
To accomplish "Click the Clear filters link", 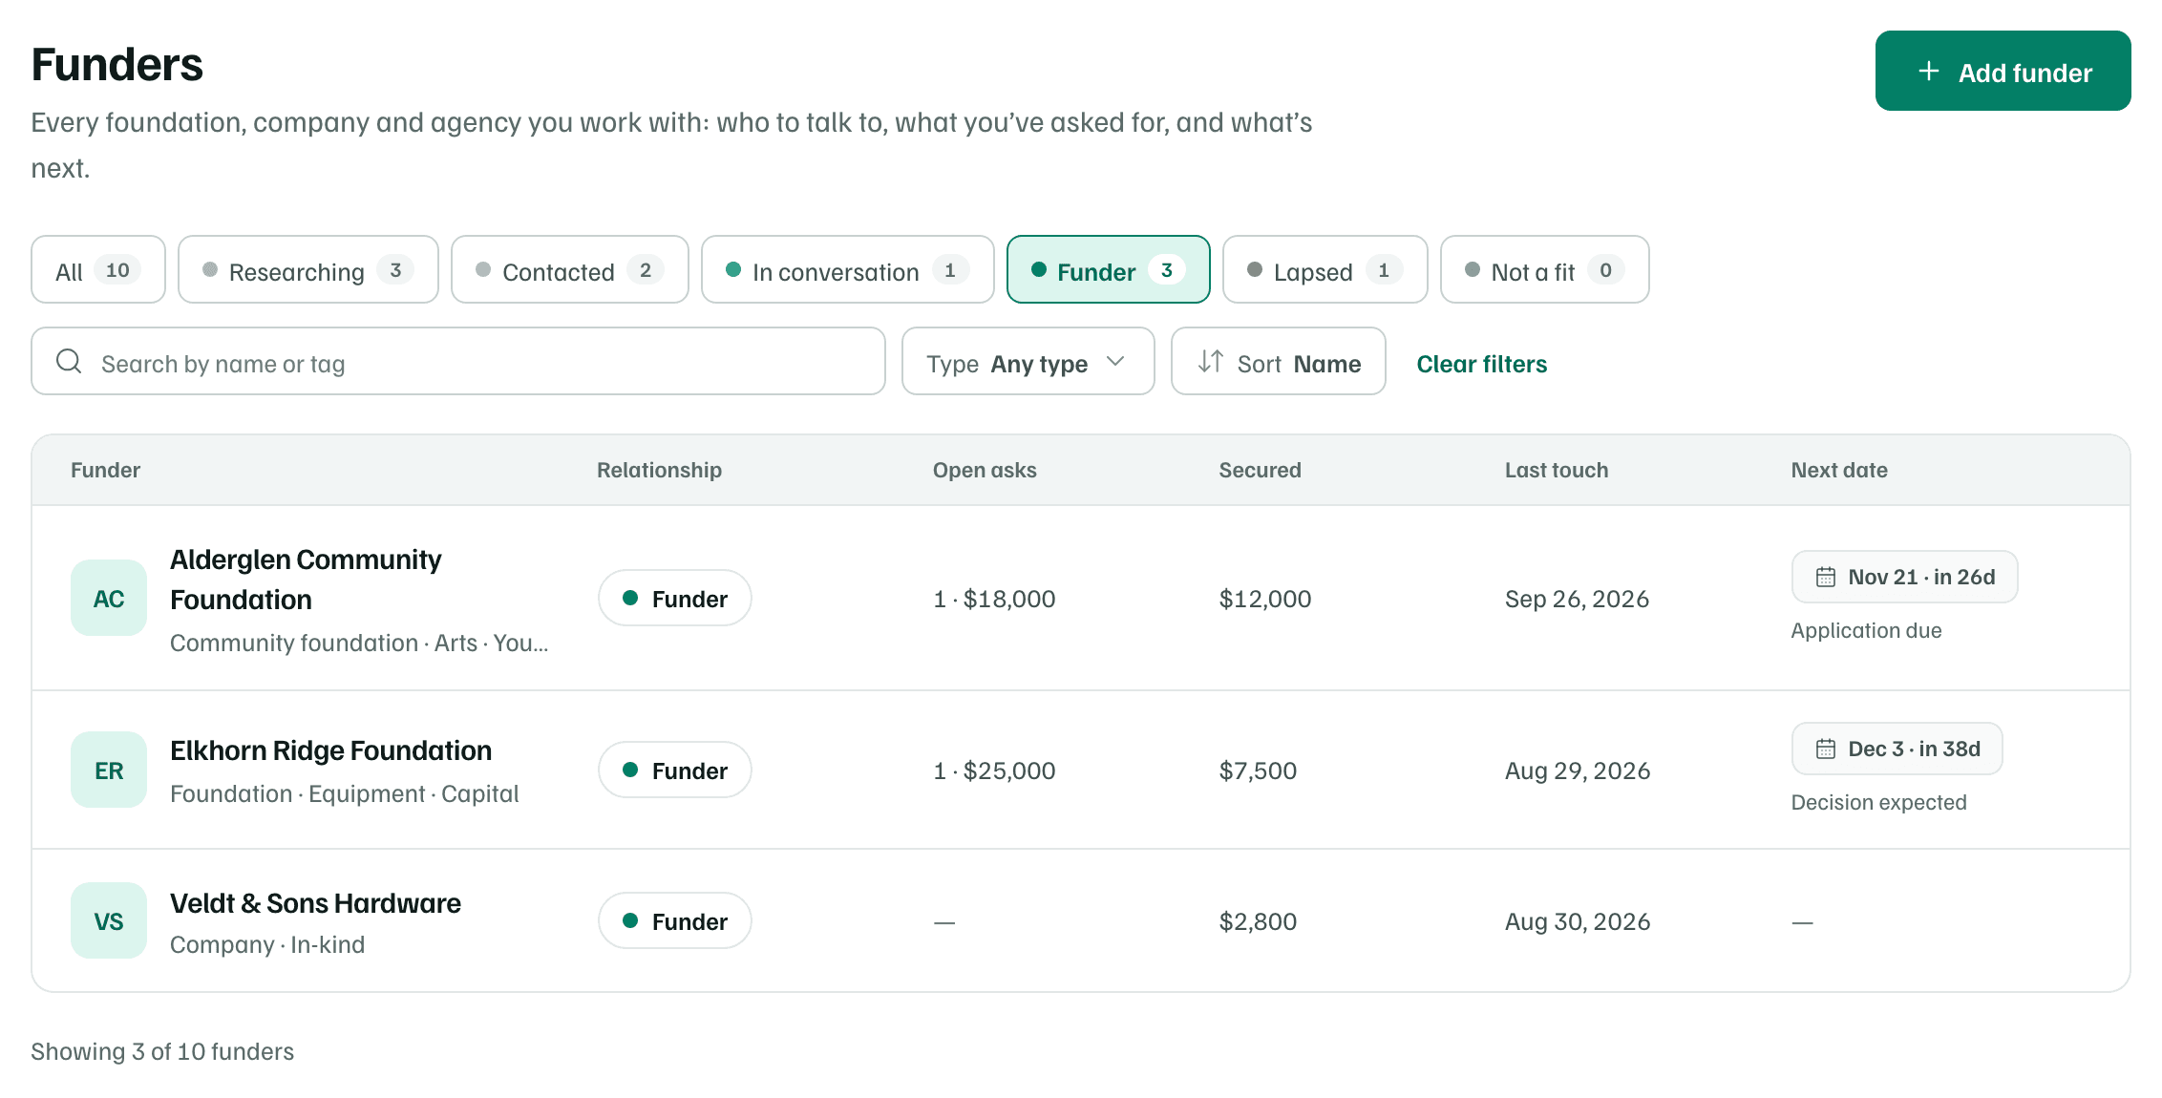I will coord(1481,364).
